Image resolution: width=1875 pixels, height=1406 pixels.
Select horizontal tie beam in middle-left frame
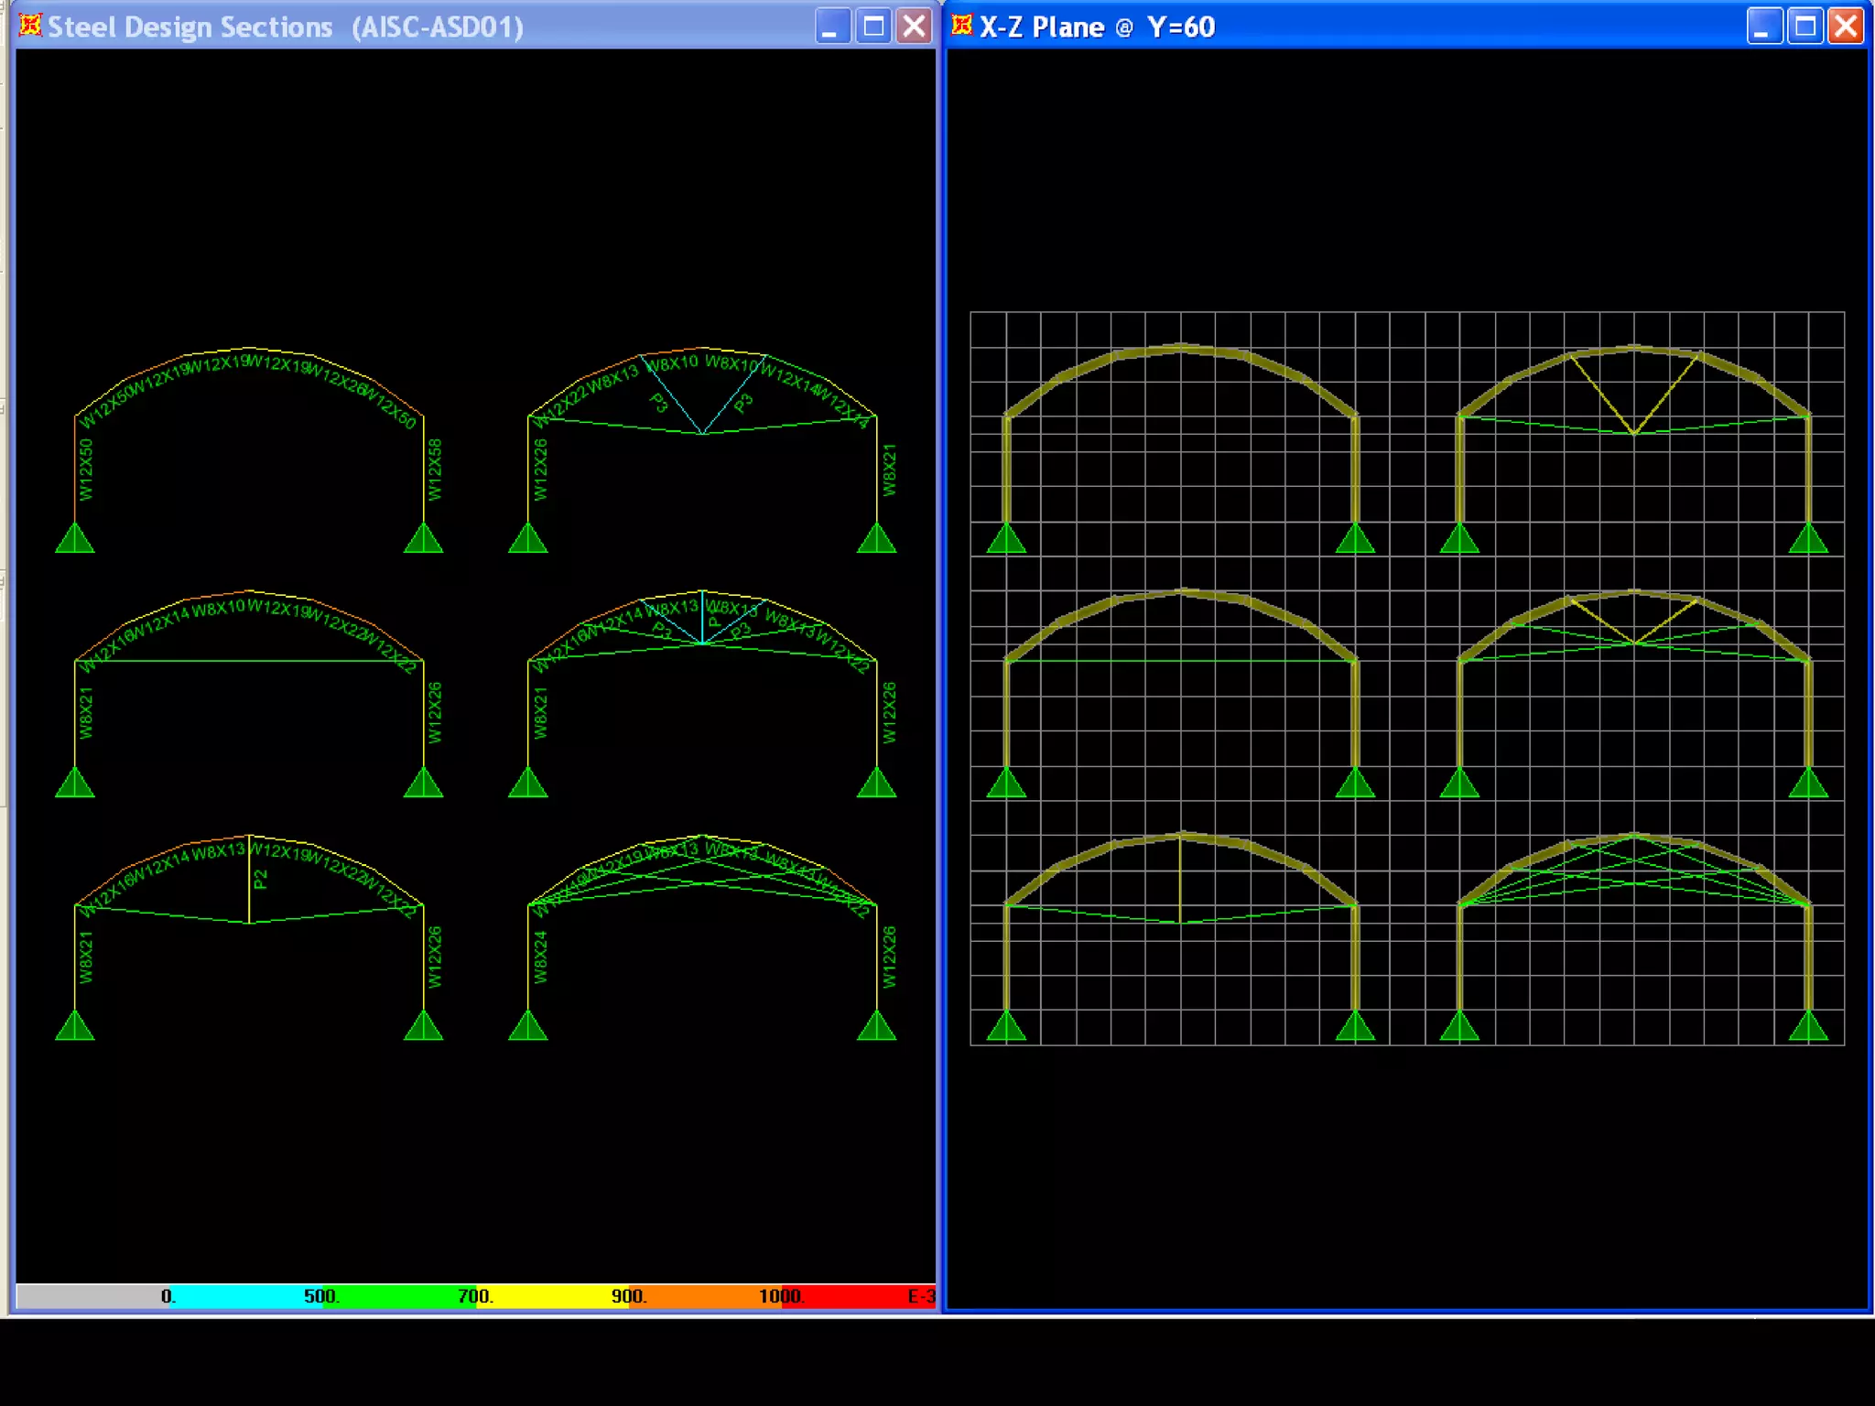tap(249, 660)
